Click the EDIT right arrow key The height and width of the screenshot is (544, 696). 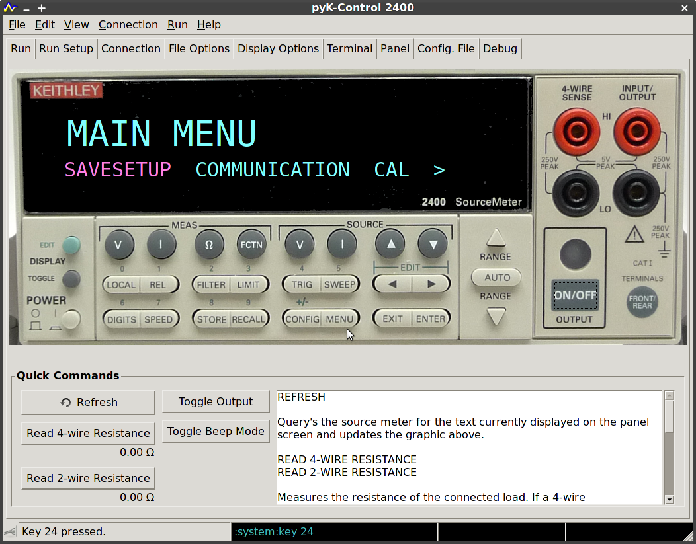431,284
